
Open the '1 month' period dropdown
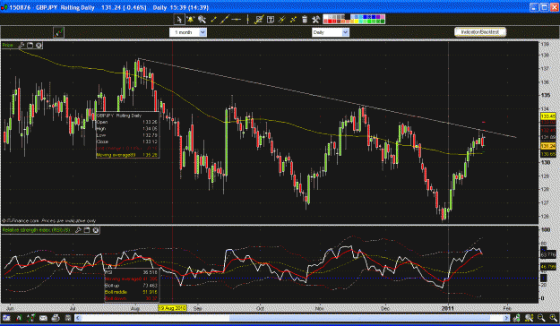188,32
